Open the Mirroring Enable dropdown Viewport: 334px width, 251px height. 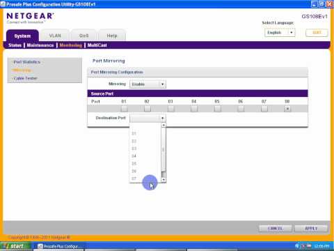[148, 84]
